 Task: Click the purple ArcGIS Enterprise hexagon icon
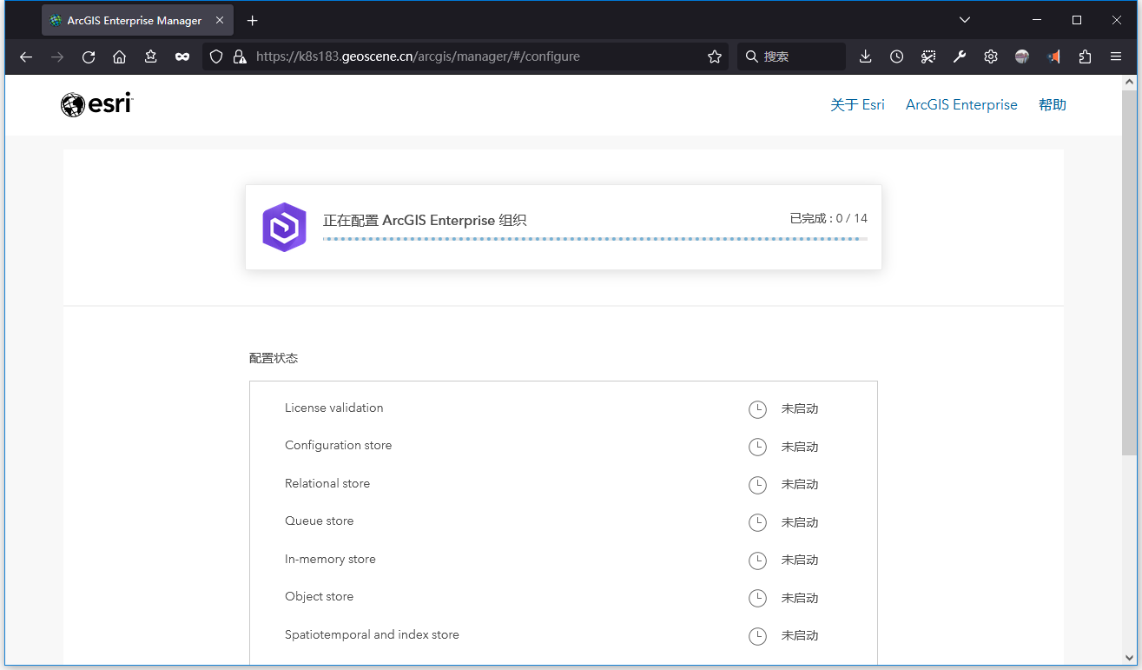tap(285, 227)
